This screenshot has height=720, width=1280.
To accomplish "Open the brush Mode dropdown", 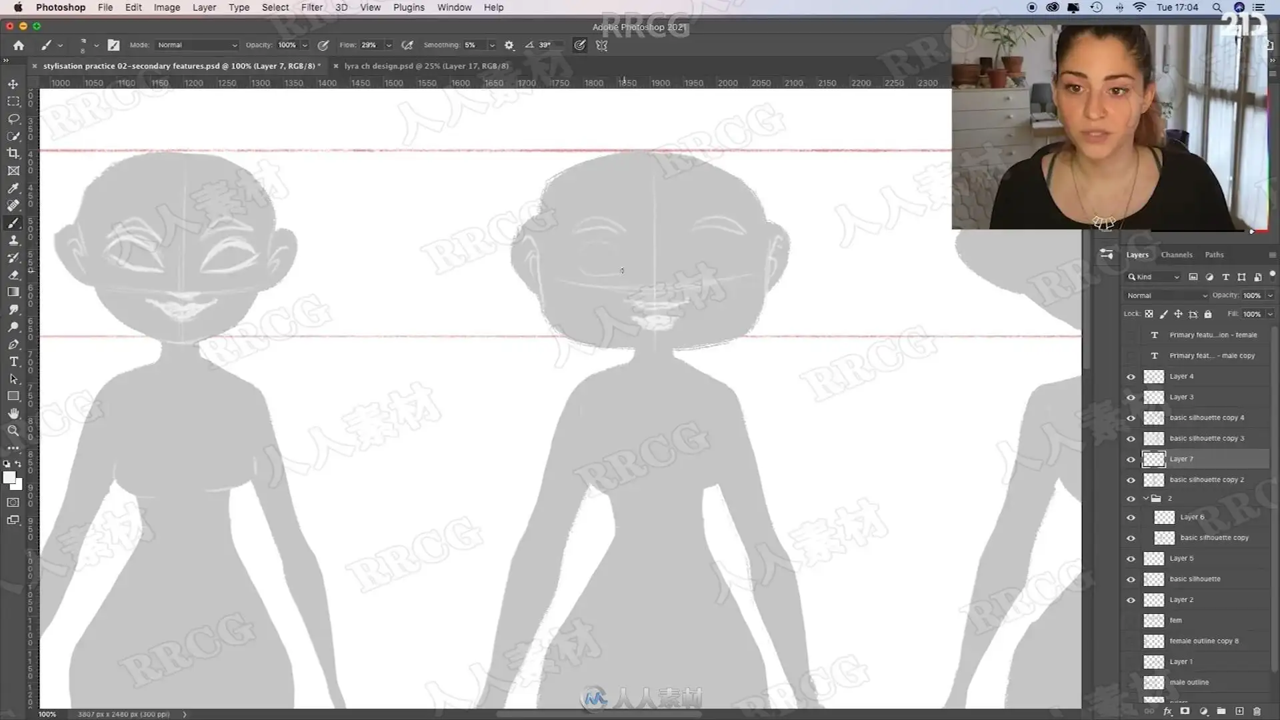I will tap(197, 45).
